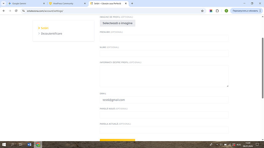Screen dimensions: 264x148
Task: Click the Email field with test6@gmail.com
Action: click(x=164, y=100)
